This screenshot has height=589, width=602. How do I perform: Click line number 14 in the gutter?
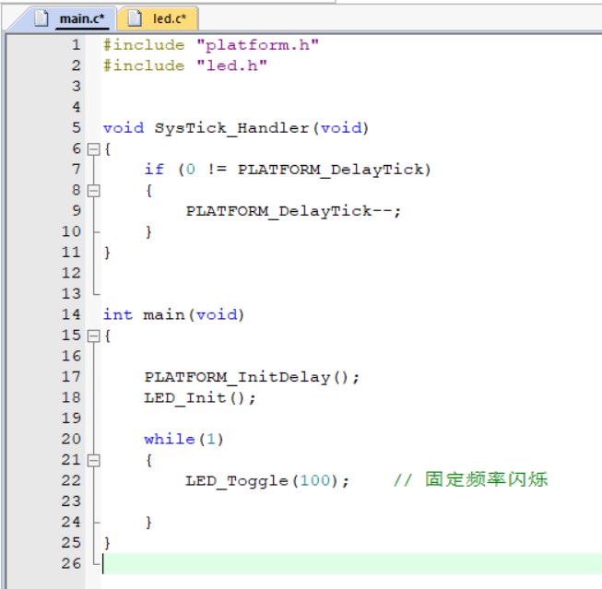[x=71, y=315]
